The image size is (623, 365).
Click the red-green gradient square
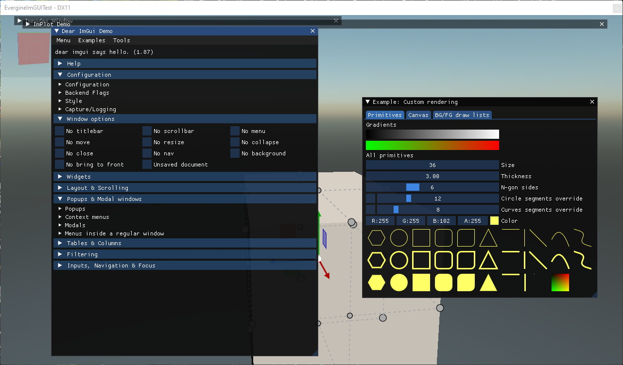tap(560, 282)
